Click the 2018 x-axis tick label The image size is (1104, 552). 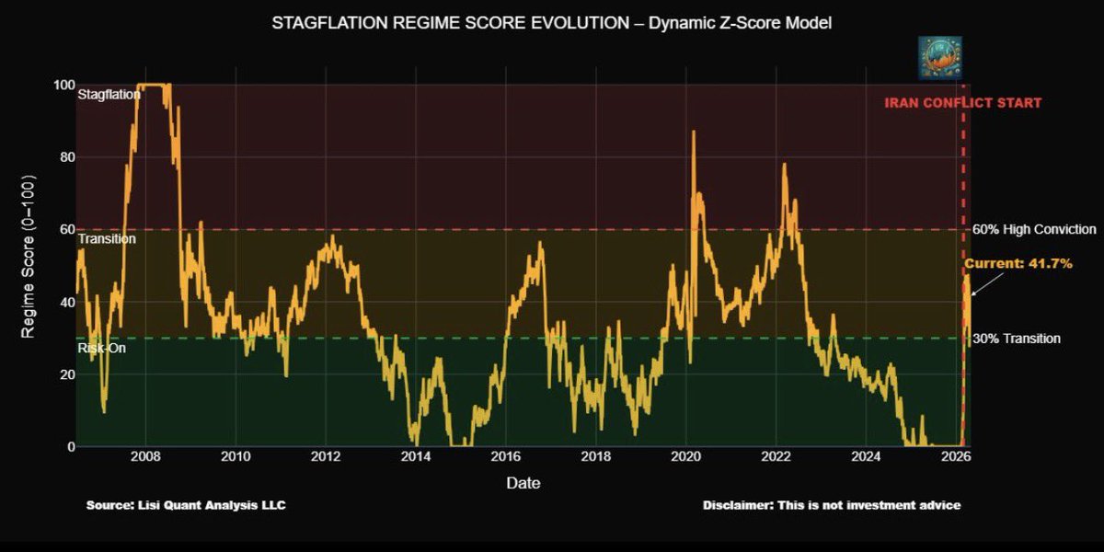click(x=596, y=456)
